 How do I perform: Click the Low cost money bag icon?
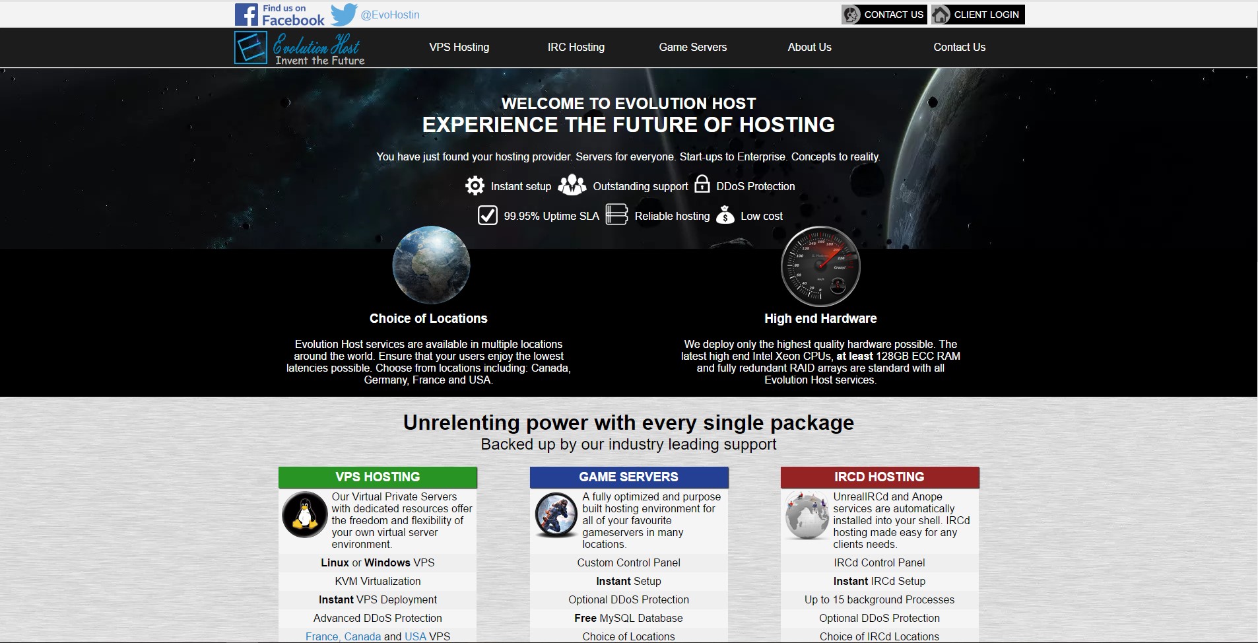click(x=725, y=215)
